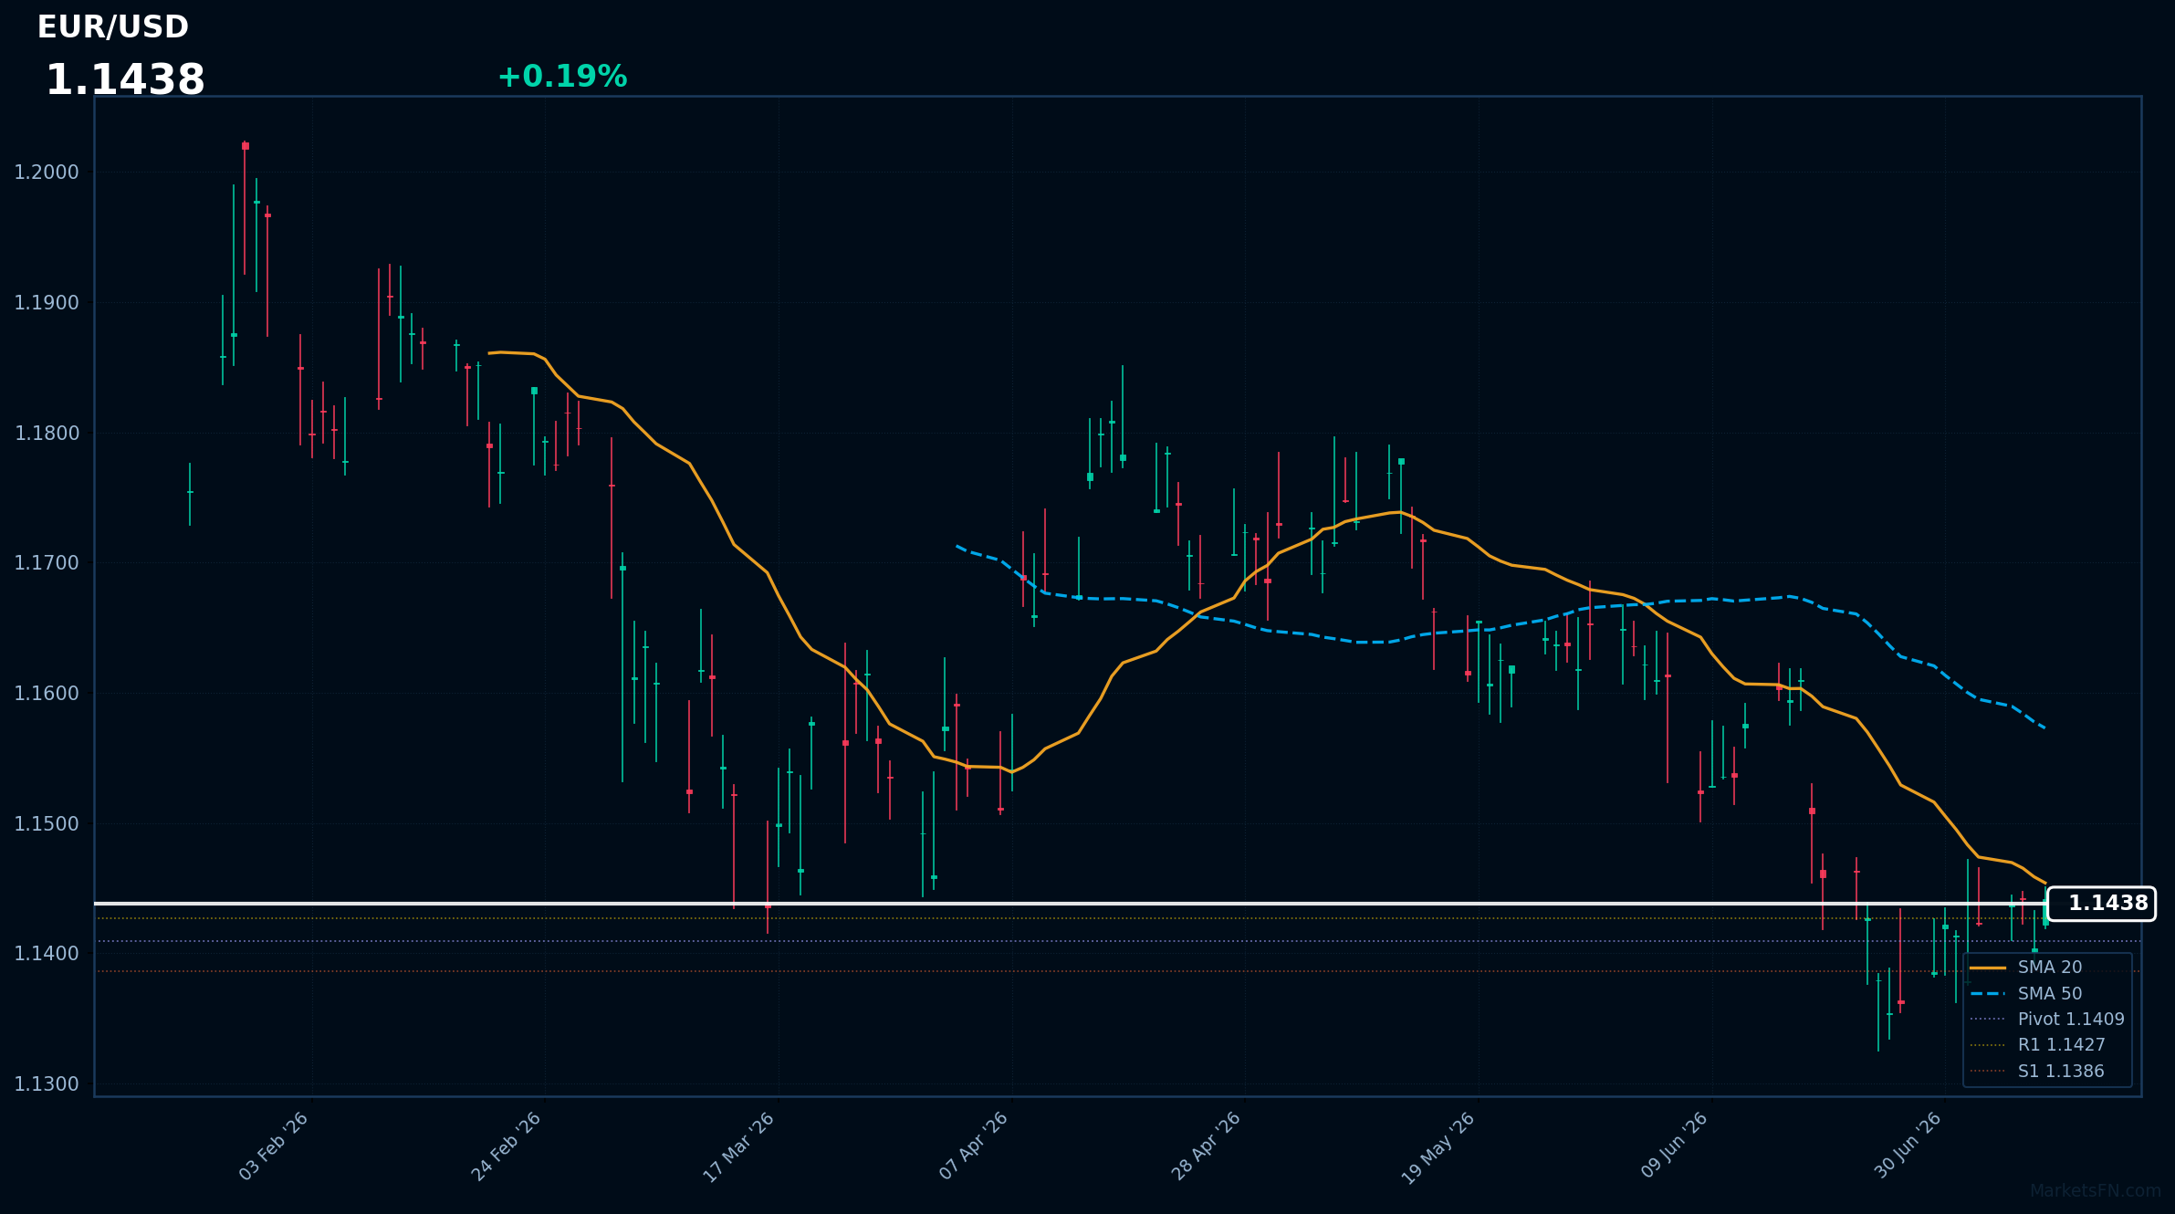
Task: Click the 17 Mar '26 date label
Action: 739,1147
